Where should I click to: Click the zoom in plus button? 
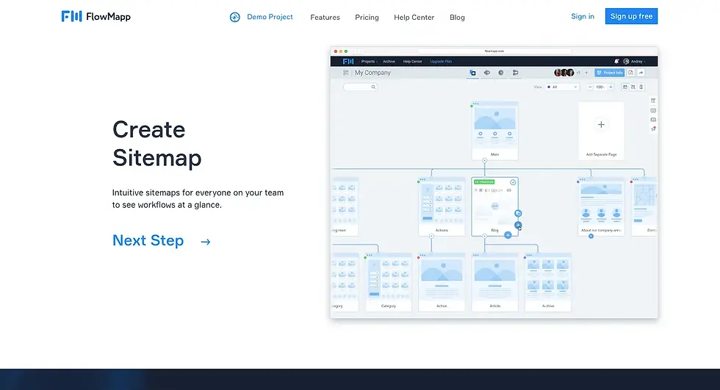point(611,87)
